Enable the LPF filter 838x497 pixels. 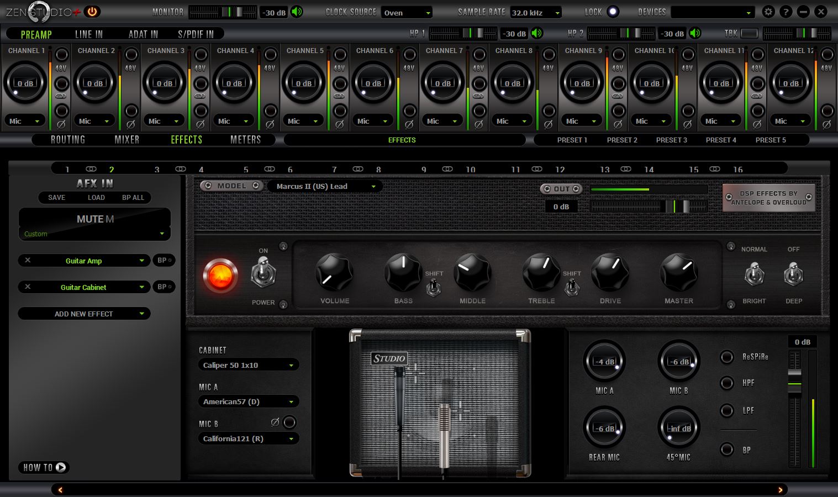(x=727, y=410)
